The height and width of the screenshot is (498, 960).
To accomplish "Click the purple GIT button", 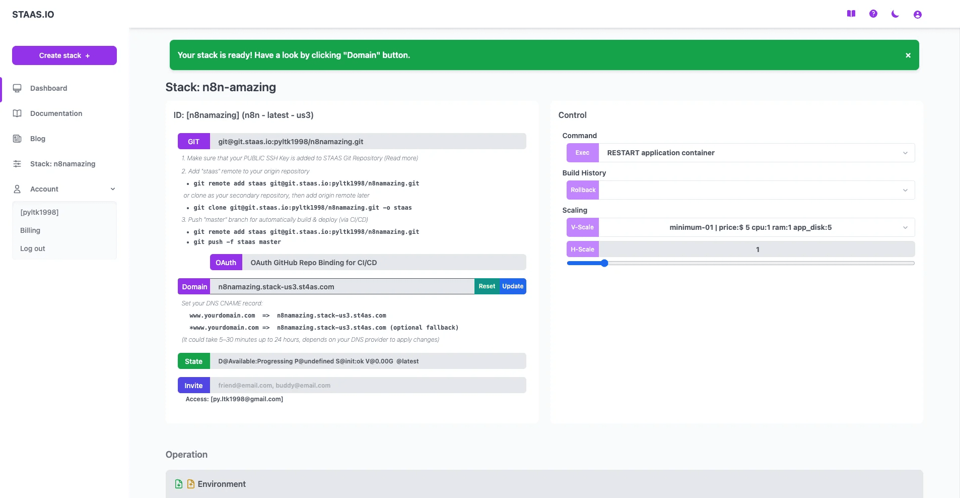I will click(194, 142).
